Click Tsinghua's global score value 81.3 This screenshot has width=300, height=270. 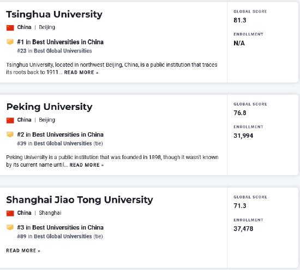pos(240,20)
